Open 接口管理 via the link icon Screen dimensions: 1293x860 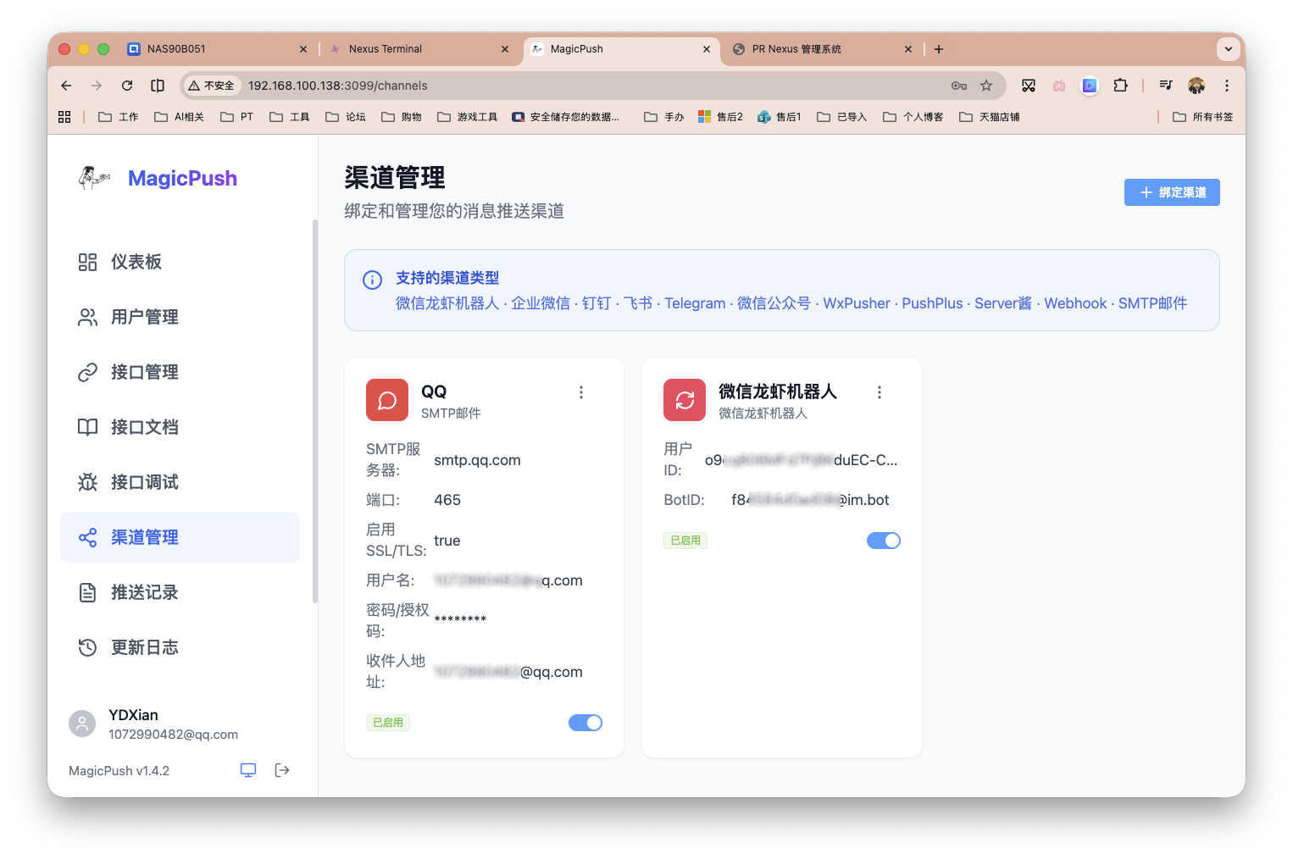(x=87, y=372)
